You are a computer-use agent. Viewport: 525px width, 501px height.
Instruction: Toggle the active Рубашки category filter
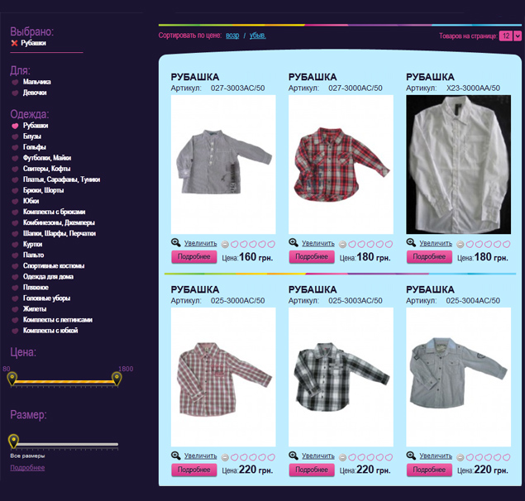[x=36, y=126]
